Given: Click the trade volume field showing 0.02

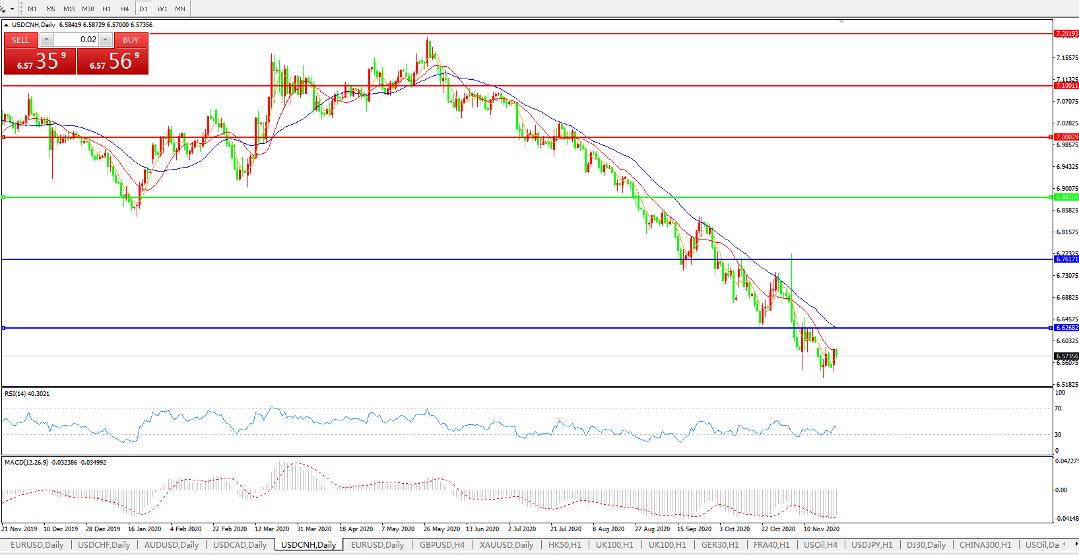Looking at the screenshot, I should click(x=76, y=40).
